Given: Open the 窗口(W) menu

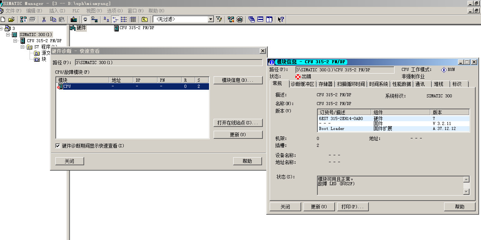Looking at the screenshot, I should pos(136,11).
